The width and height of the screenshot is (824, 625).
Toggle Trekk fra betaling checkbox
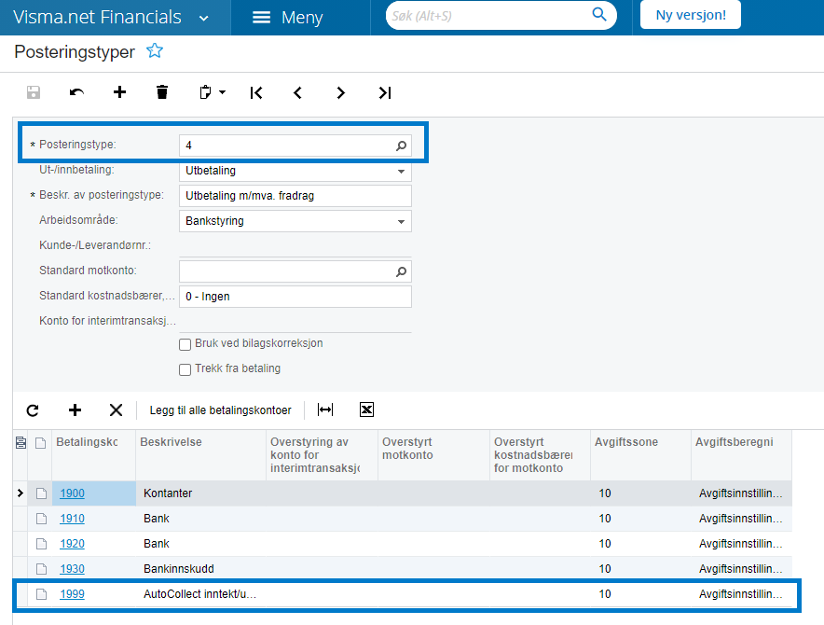pyautogui.click(x=185, y=369)
